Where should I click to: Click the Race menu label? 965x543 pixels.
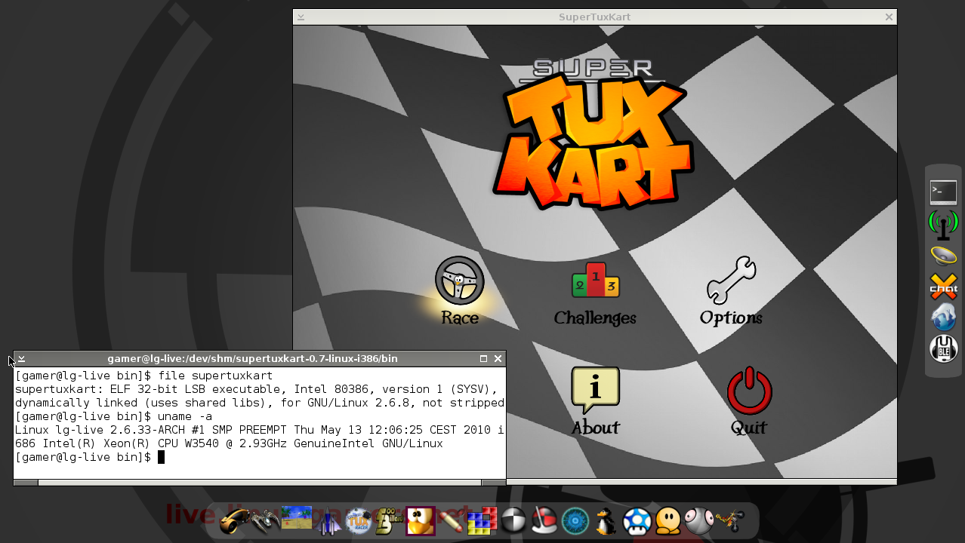click(x=460, y=318)
